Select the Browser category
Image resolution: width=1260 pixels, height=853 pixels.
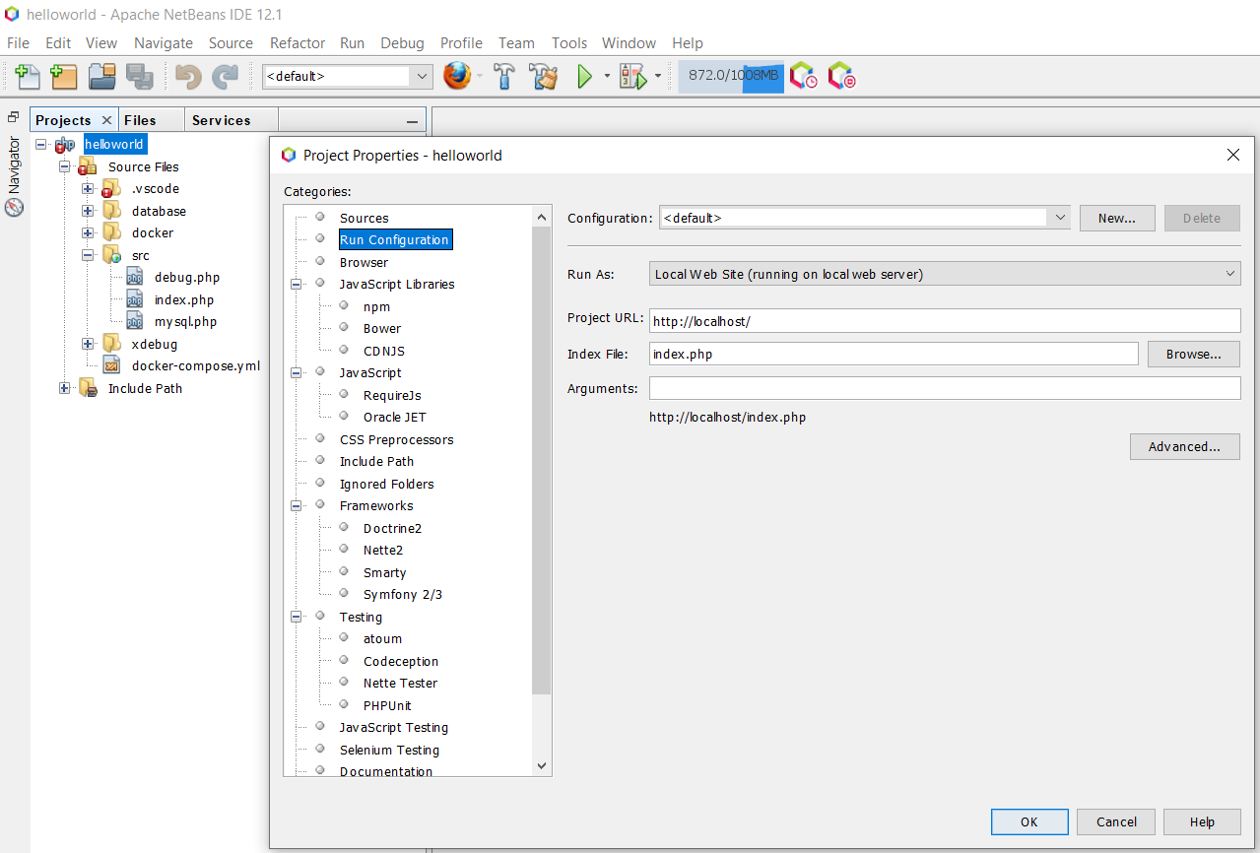(x=364, y=262)
